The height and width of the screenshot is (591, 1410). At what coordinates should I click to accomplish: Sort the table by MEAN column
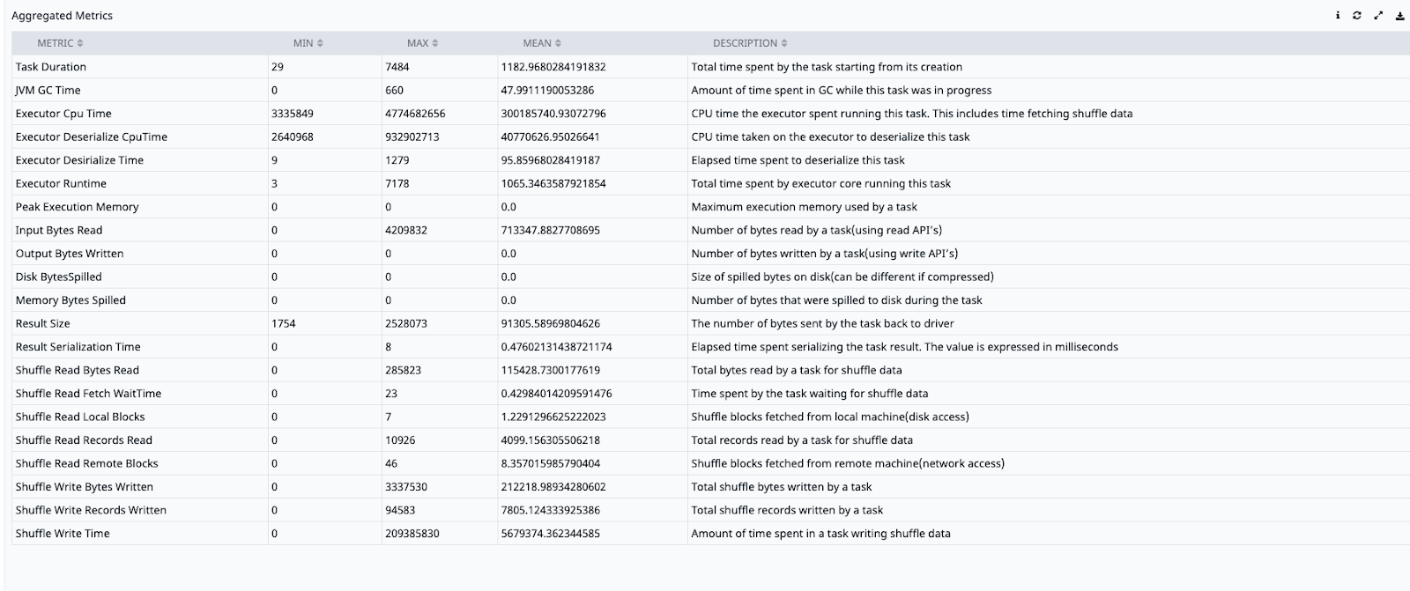click(542, 43)
